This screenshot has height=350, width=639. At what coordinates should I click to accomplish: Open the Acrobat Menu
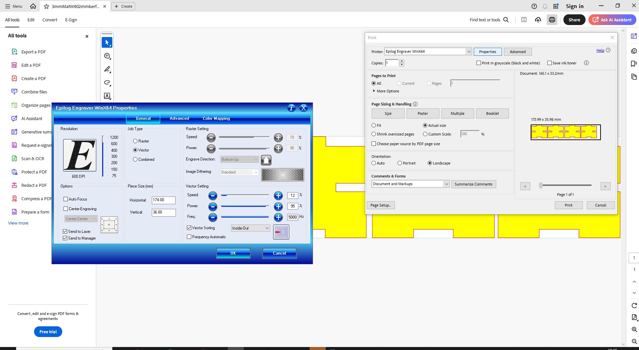(14, 6)
